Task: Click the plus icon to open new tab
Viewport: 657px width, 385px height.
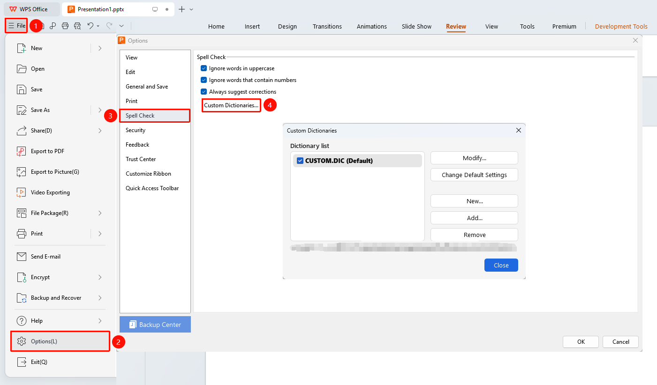Action: pyautogui.click(x=182, y=9)
